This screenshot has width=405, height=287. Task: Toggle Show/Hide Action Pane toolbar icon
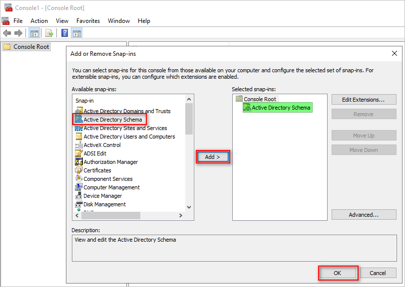[x=77, y=33]
